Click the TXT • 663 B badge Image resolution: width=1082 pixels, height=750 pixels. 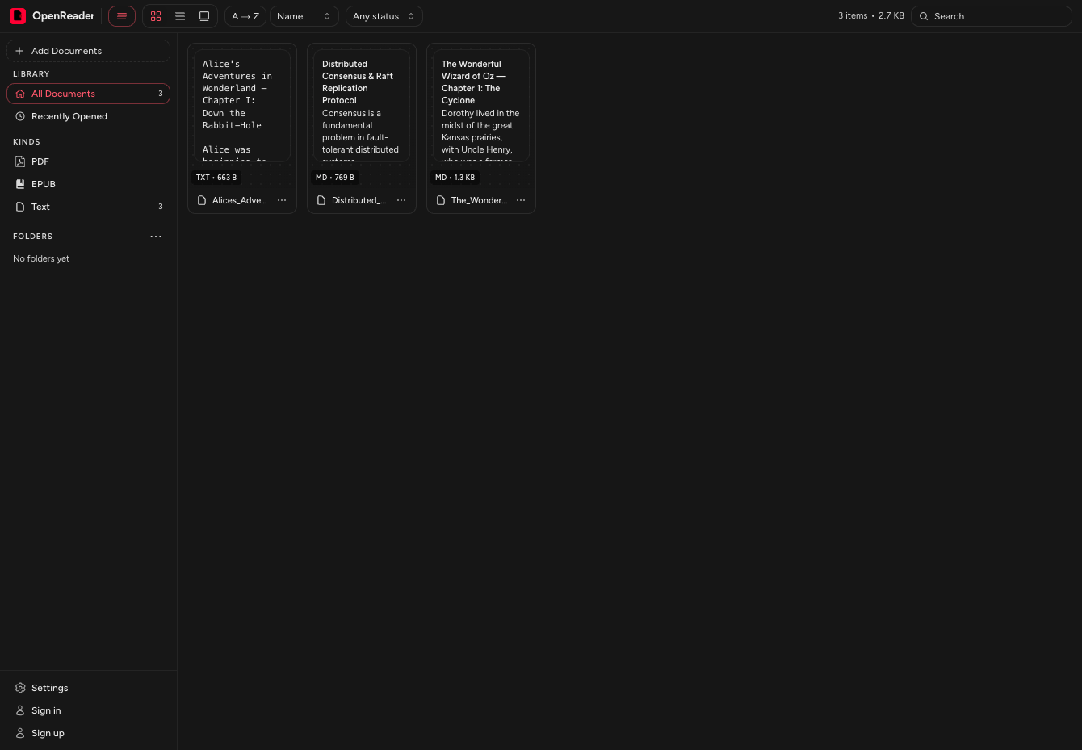pyautogui.click(x=216, y=178)
